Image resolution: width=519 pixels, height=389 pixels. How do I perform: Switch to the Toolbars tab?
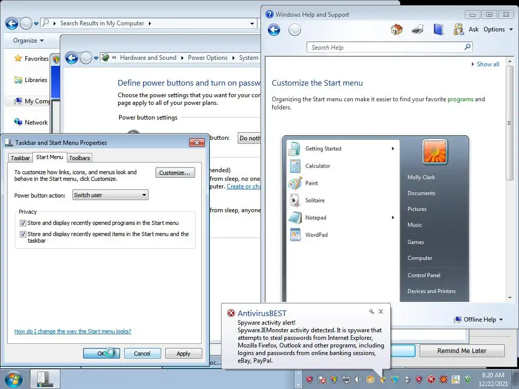coord(80,158)
